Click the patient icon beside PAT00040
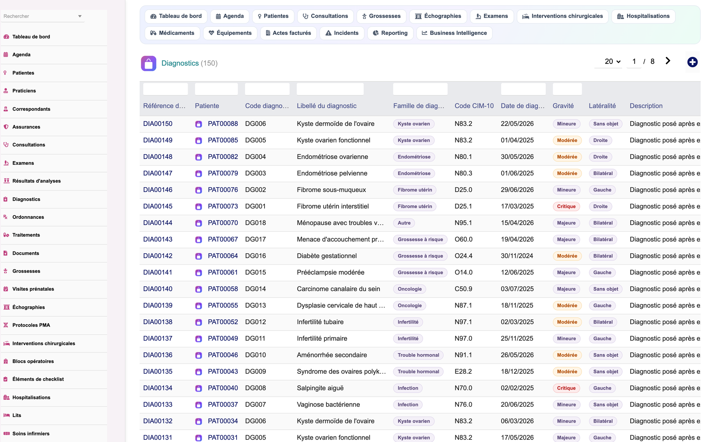The width and height of the screenshot is (714, 442). pyautogui.click(x=198, y=388)
